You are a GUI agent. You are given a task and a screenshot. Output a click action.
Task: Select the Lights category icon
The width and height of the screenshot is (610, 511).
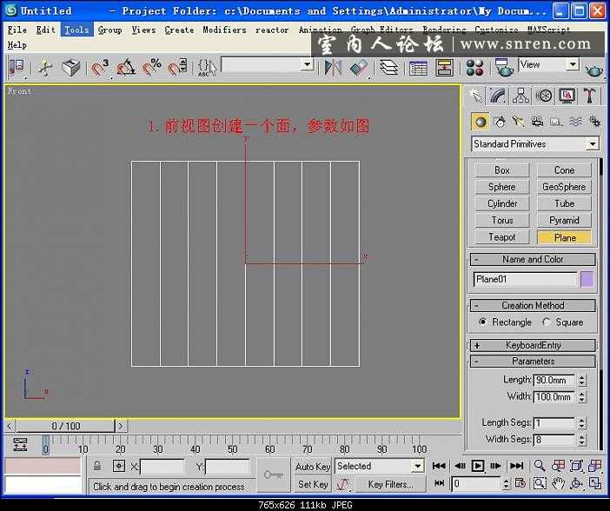[518, 122]
